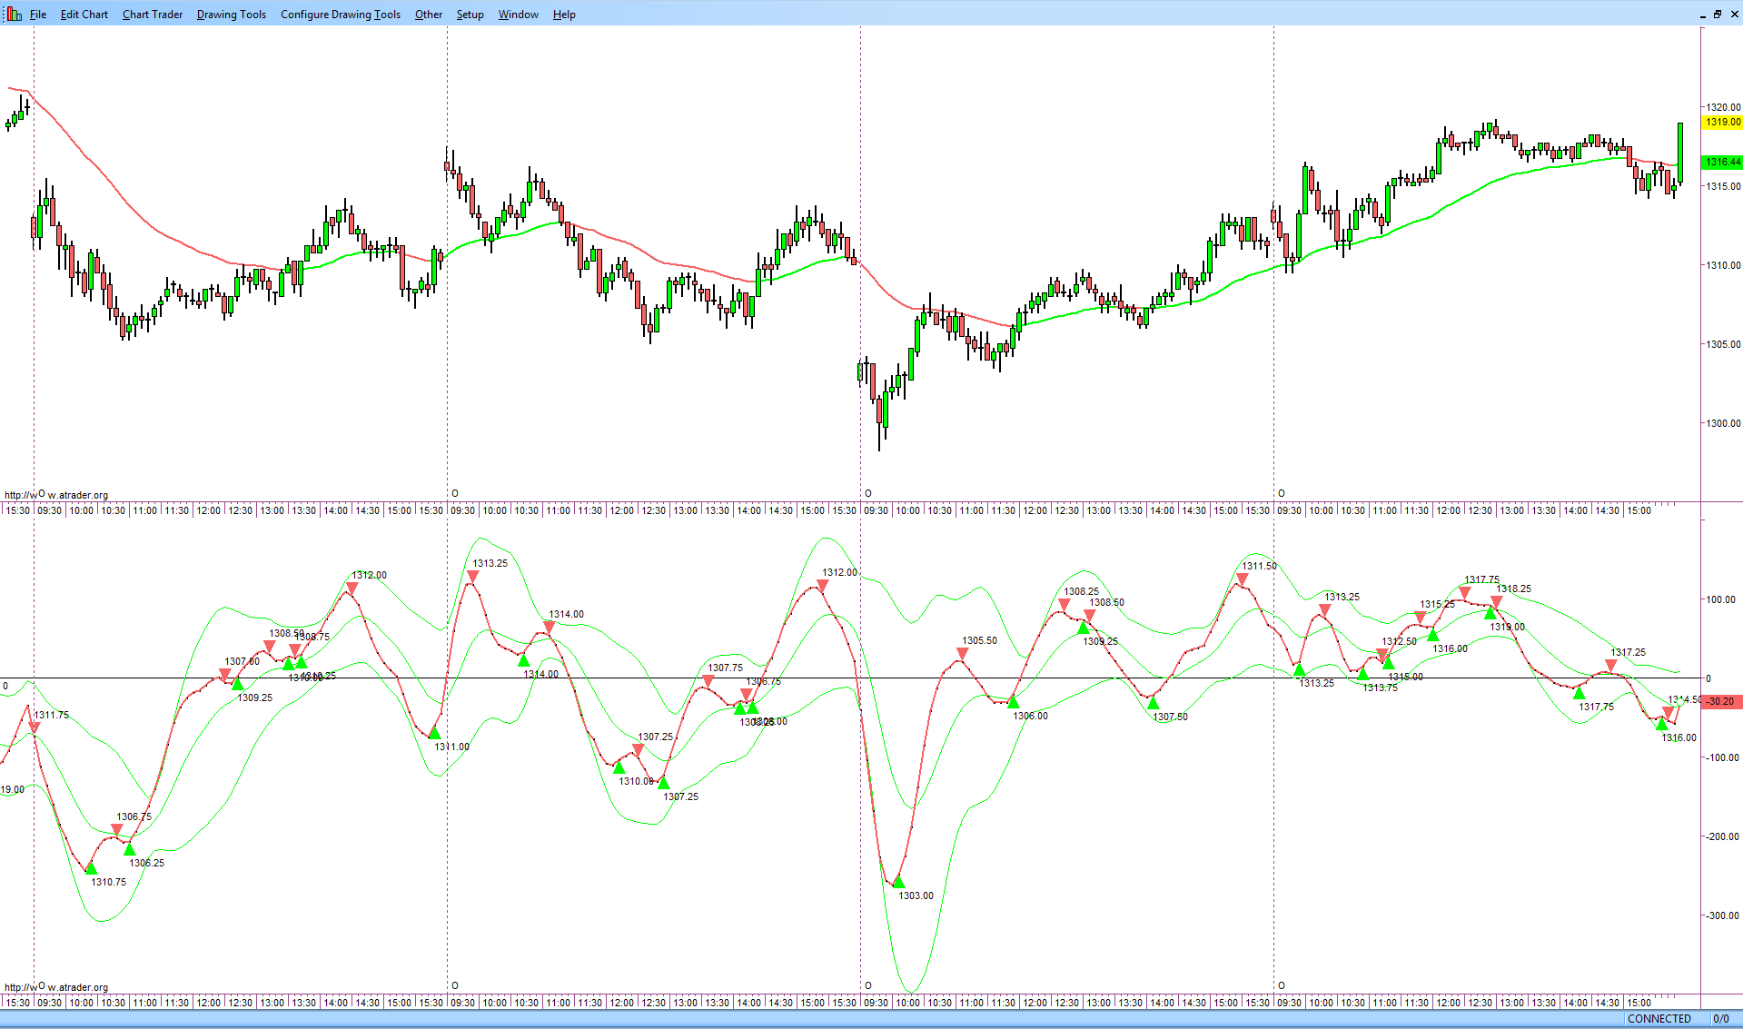Open the Chart Trader menu
The image size is (1743, 1029).
click(x=153, y=15)
